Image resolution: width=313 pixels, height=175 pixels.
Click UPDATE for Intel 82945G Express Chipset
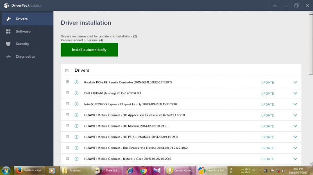268,104
